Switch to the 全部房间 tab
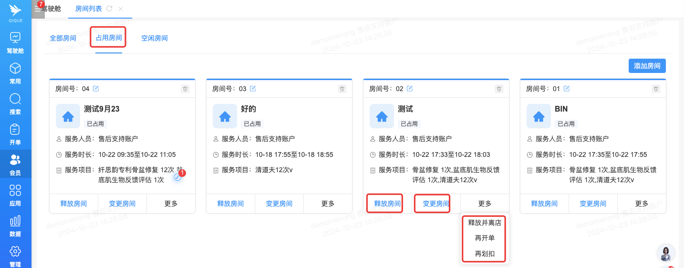Viewport: 684px width, 268px height. (63, 38)
